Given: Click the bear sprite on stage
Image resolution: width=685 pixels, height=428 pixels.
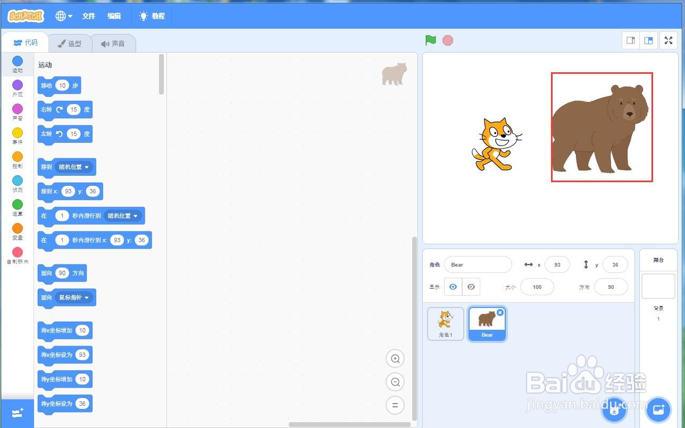Looking at the screenshot, I should (602, 129).
